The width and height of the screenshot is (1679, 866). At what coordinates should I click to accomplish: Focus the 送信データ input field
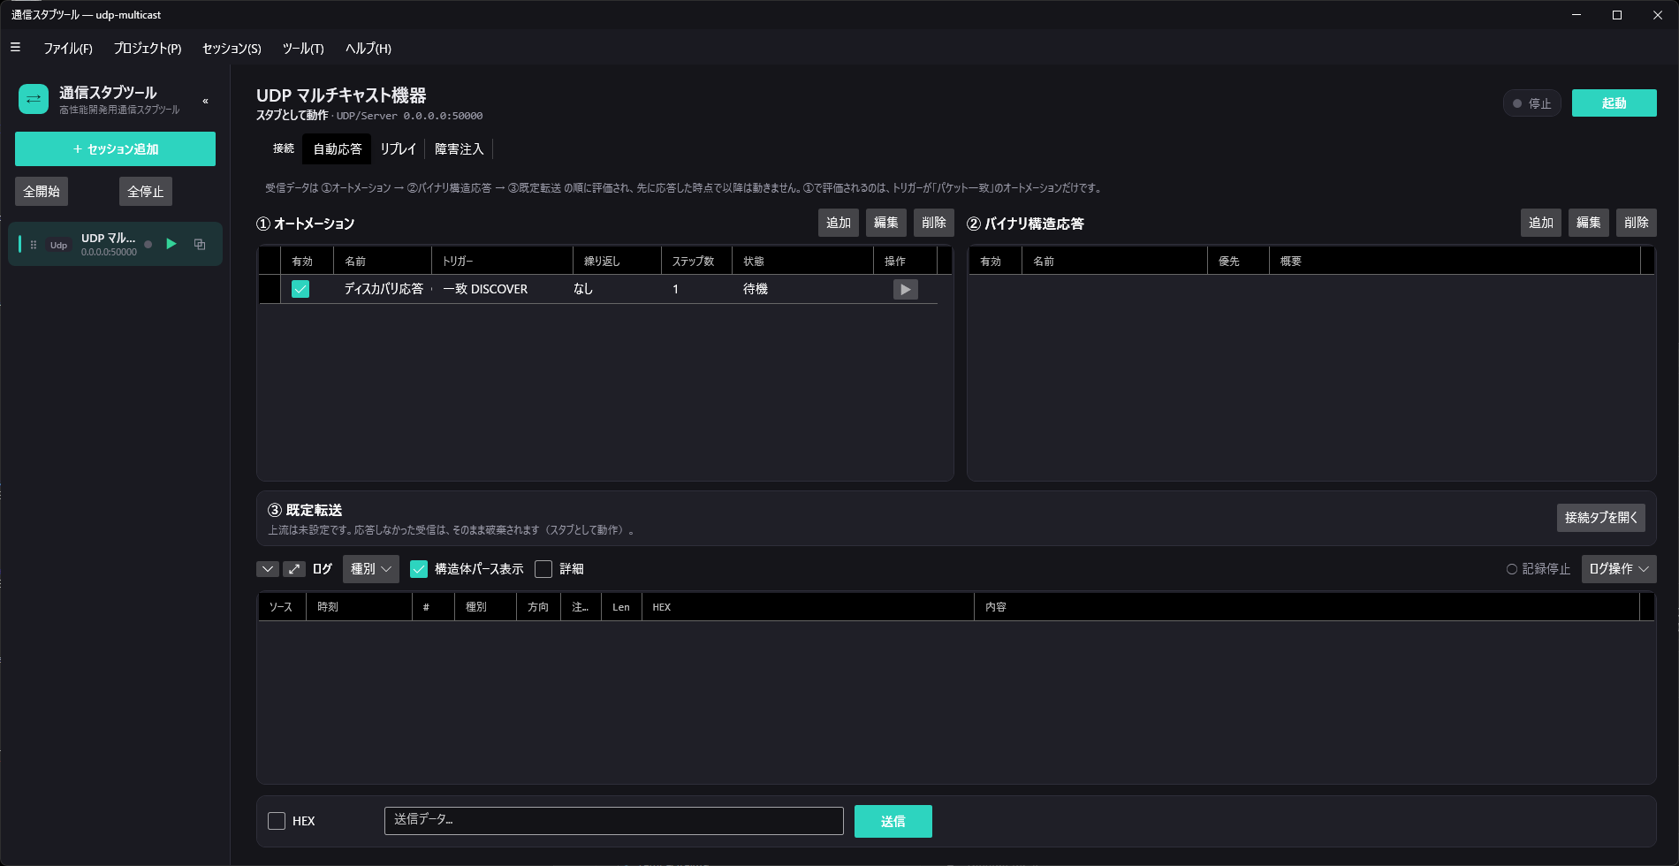(614, 820)
